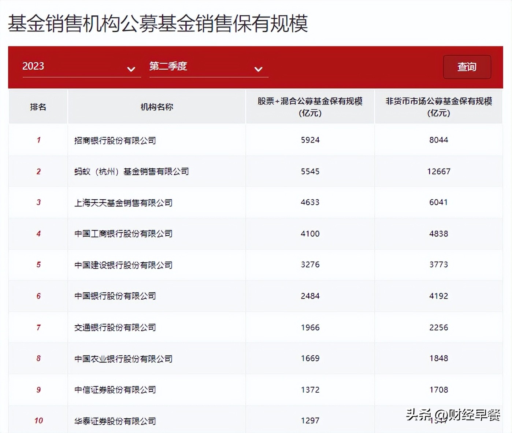Click rank number 6 for 中国银行
Screen dimensions: 512x433
[38, 296]
